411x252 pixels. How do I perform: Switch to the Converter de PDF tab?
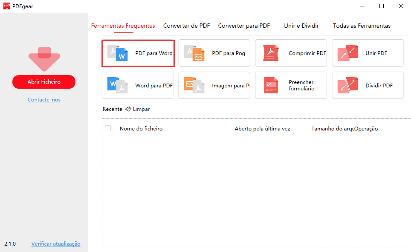[x=186, y=26]
